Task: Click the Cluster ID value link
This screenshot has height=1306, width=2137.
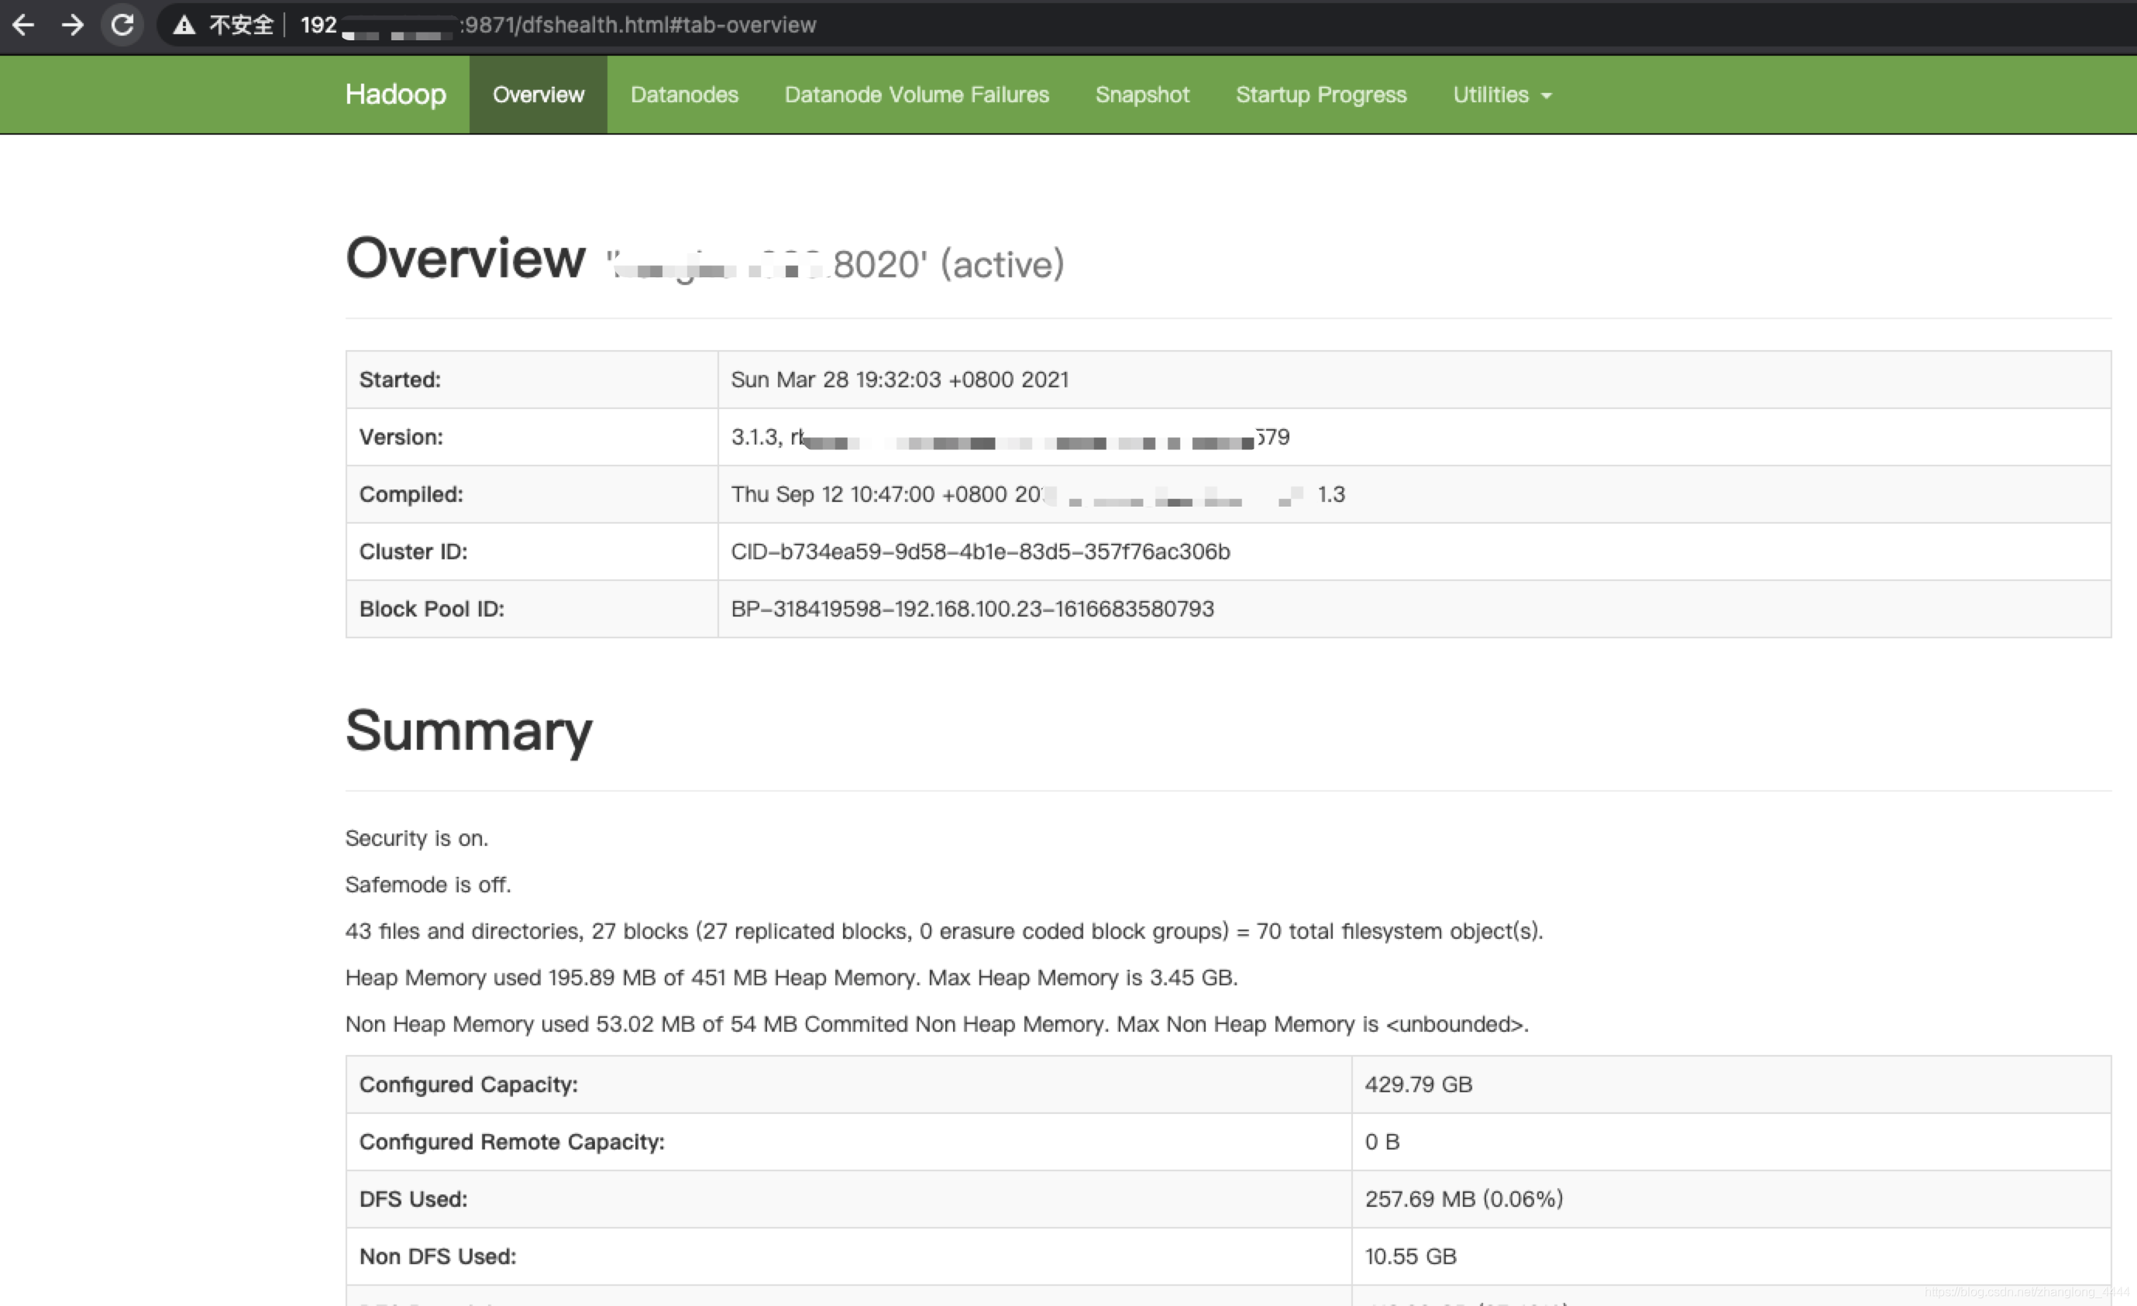Action: pos(977,551)
